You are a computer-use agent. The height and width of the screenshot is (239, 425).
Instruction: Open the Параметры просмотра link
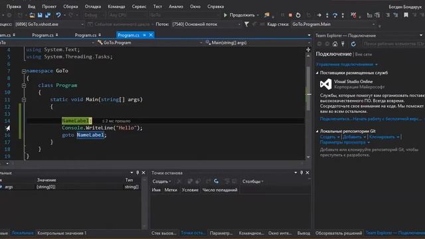(343, 142)
